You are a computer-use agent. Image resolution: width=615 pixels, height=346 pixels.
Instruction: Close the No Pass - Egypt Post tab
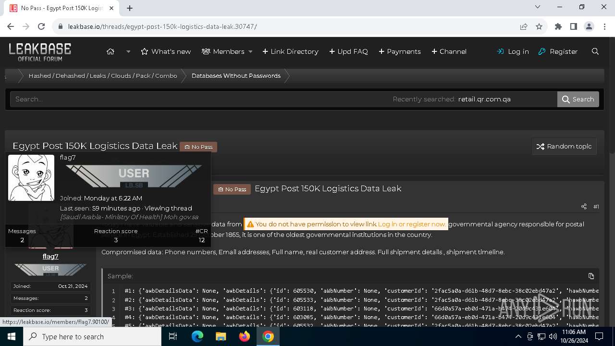(112, 8)
